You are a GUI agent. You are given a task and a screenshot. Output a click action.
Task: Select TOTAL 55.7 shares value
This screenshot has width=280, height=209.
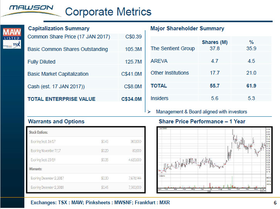click(215, 86)
